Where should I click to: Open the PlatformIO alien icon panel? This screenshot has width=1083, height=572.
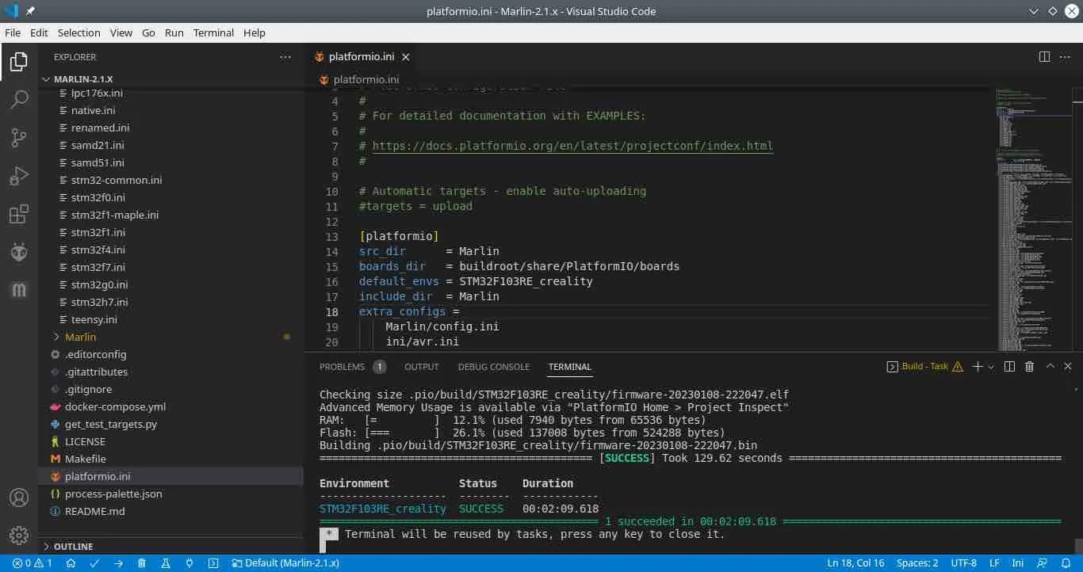(x=19, y=252)
